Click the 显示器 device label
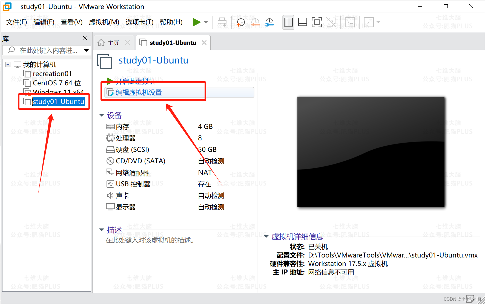The width and height of the screenshot is (485, 304). point(125,207)
